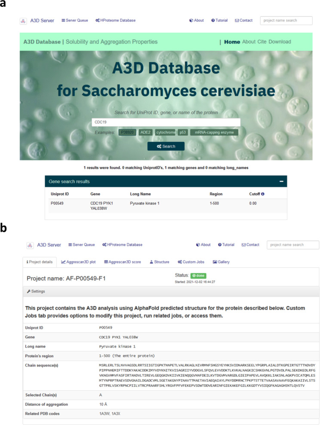Click the protein search field containing CDC19
The width and height of the screenshot is (320, 425).
pos(166,122)
